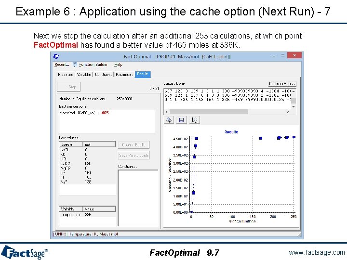This screenshot has width=347, height=260.
Task: Click the Continue Run button
Action: (x=282, y=84)
